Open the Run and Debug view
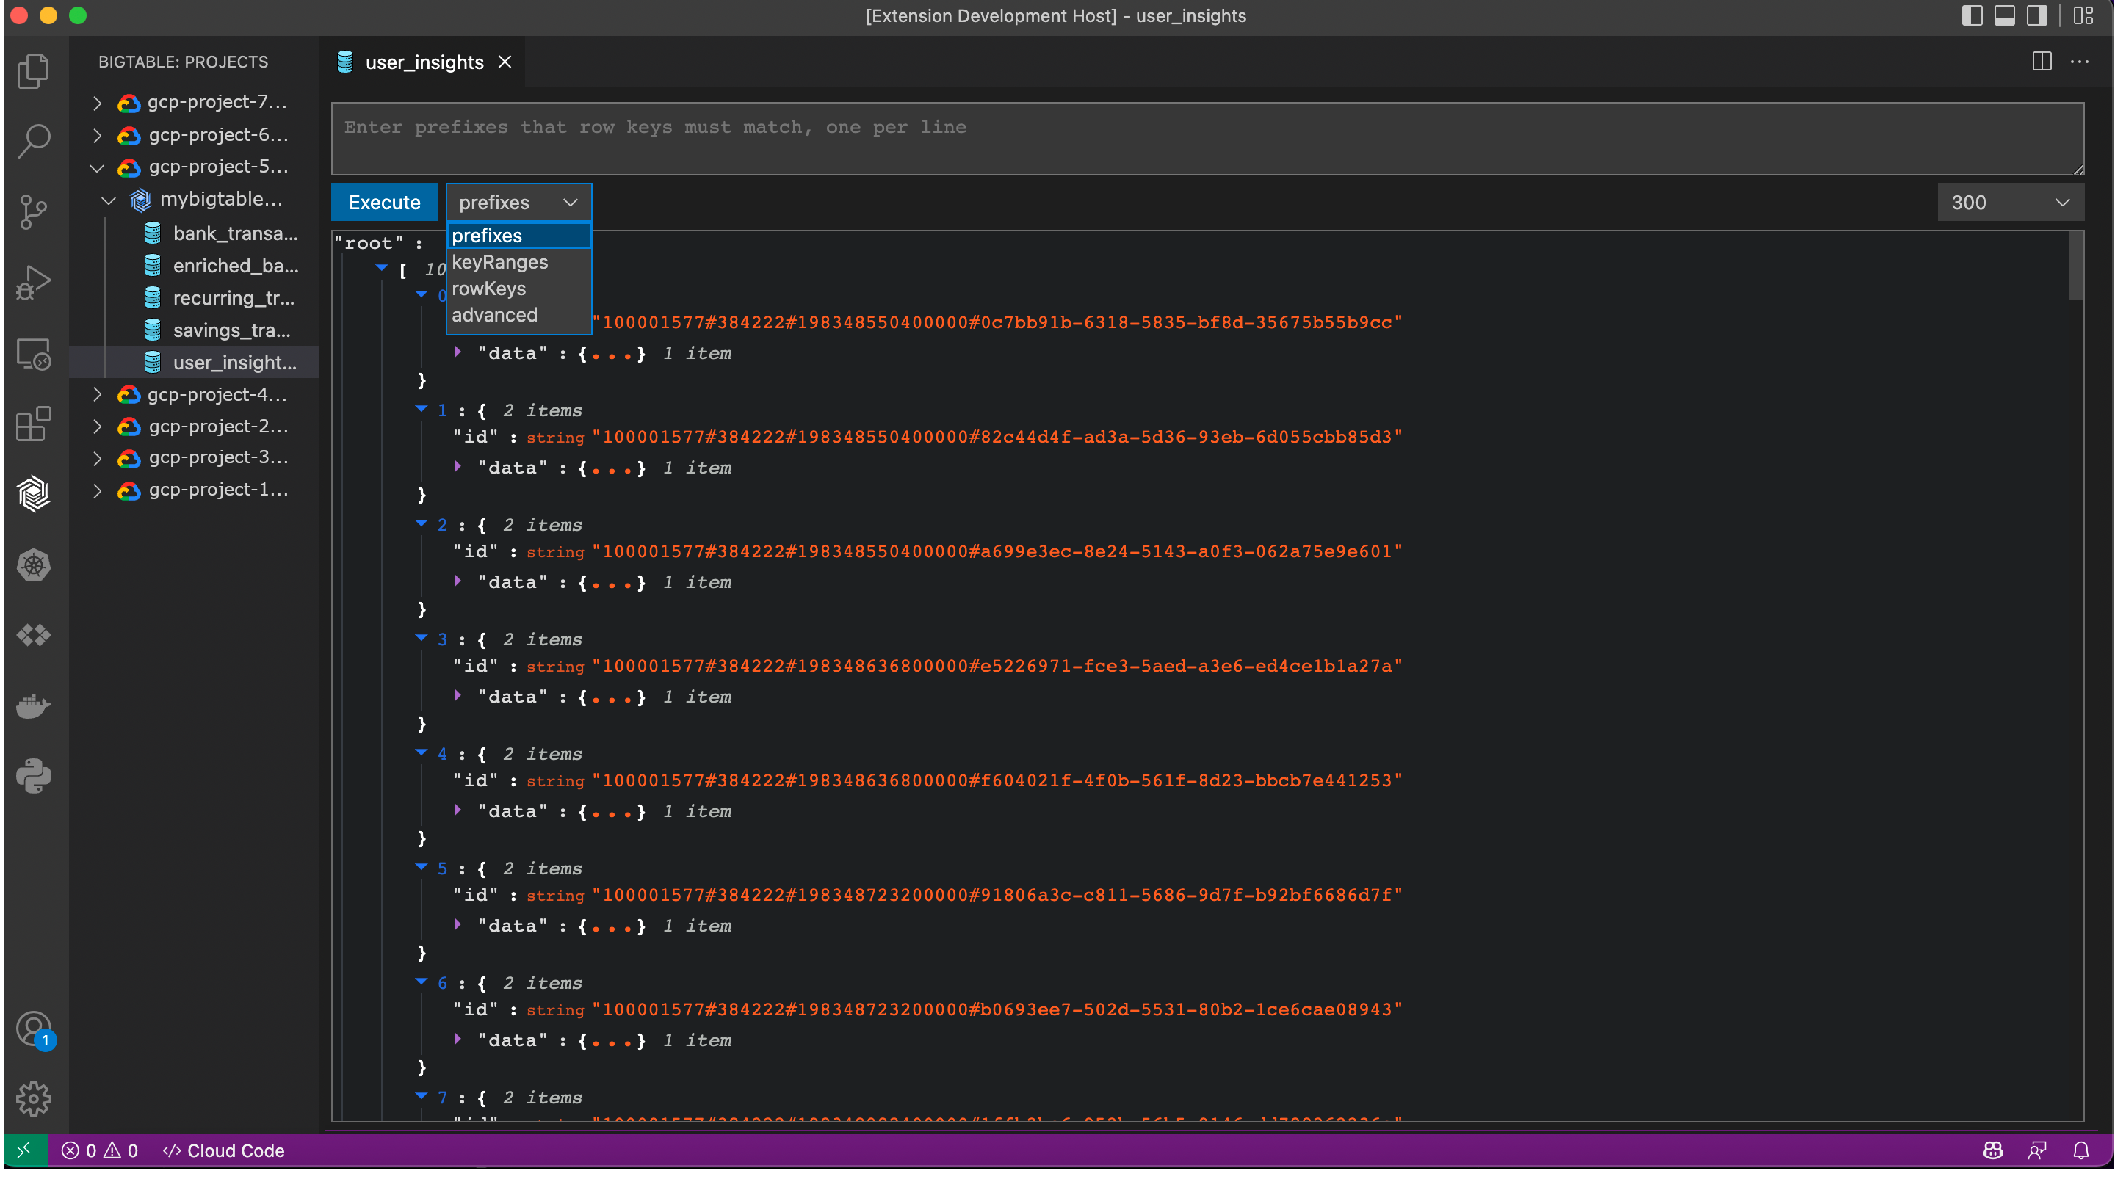 tap(34, 283)
